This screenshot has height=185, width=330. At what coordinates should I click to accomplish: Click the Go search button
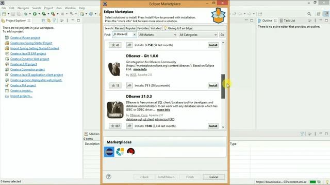[x=222, y=34]
